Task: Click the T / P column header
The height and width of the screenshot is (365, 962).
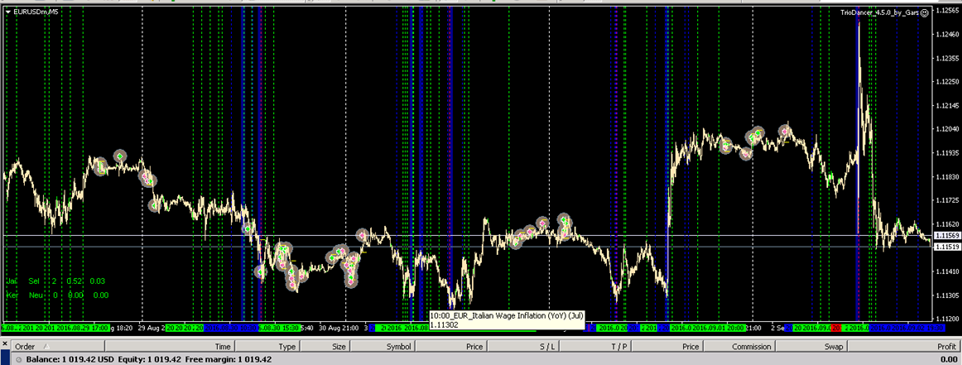Action: click(596, 347)
